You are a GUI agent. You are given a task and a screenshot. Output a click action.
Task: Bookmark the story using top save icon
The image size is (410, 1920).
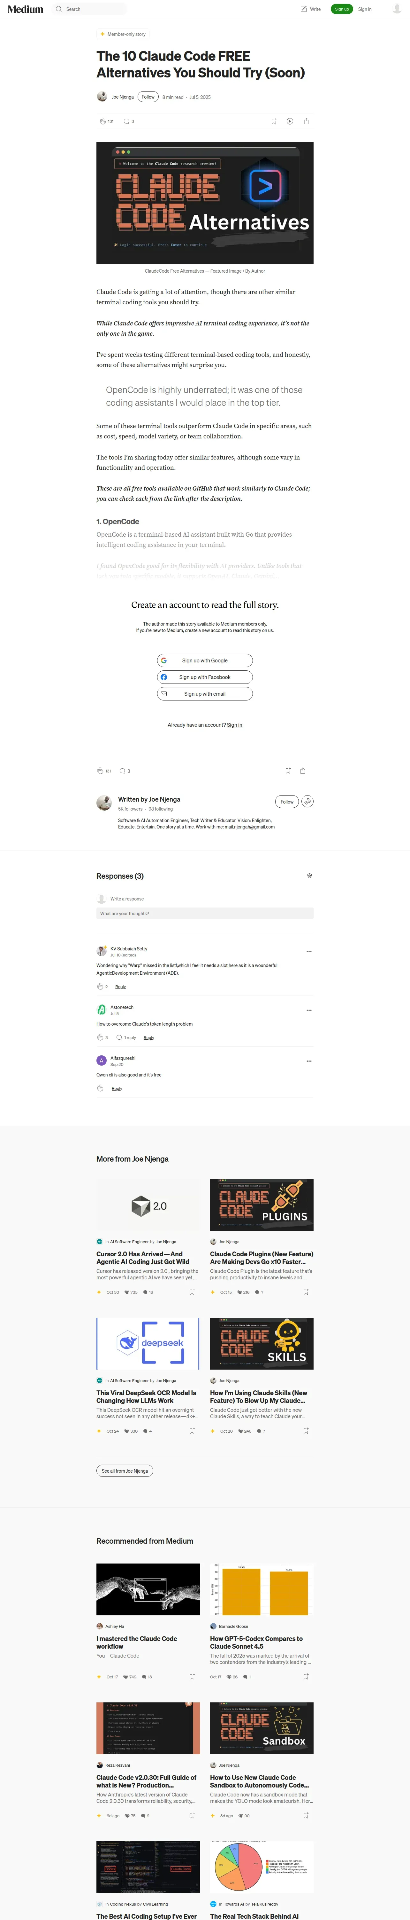pos(274,121)
